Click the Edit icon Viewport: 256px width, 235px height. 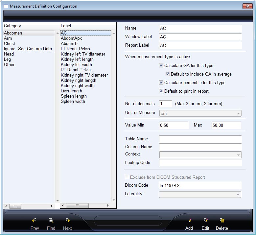pos(205,221)
